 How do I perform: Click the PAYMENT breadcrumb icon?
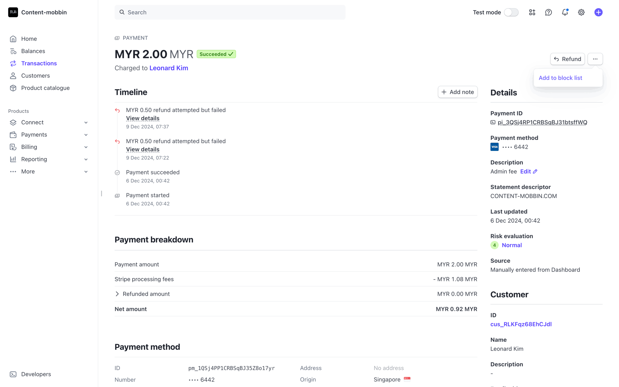coord(117,38)
